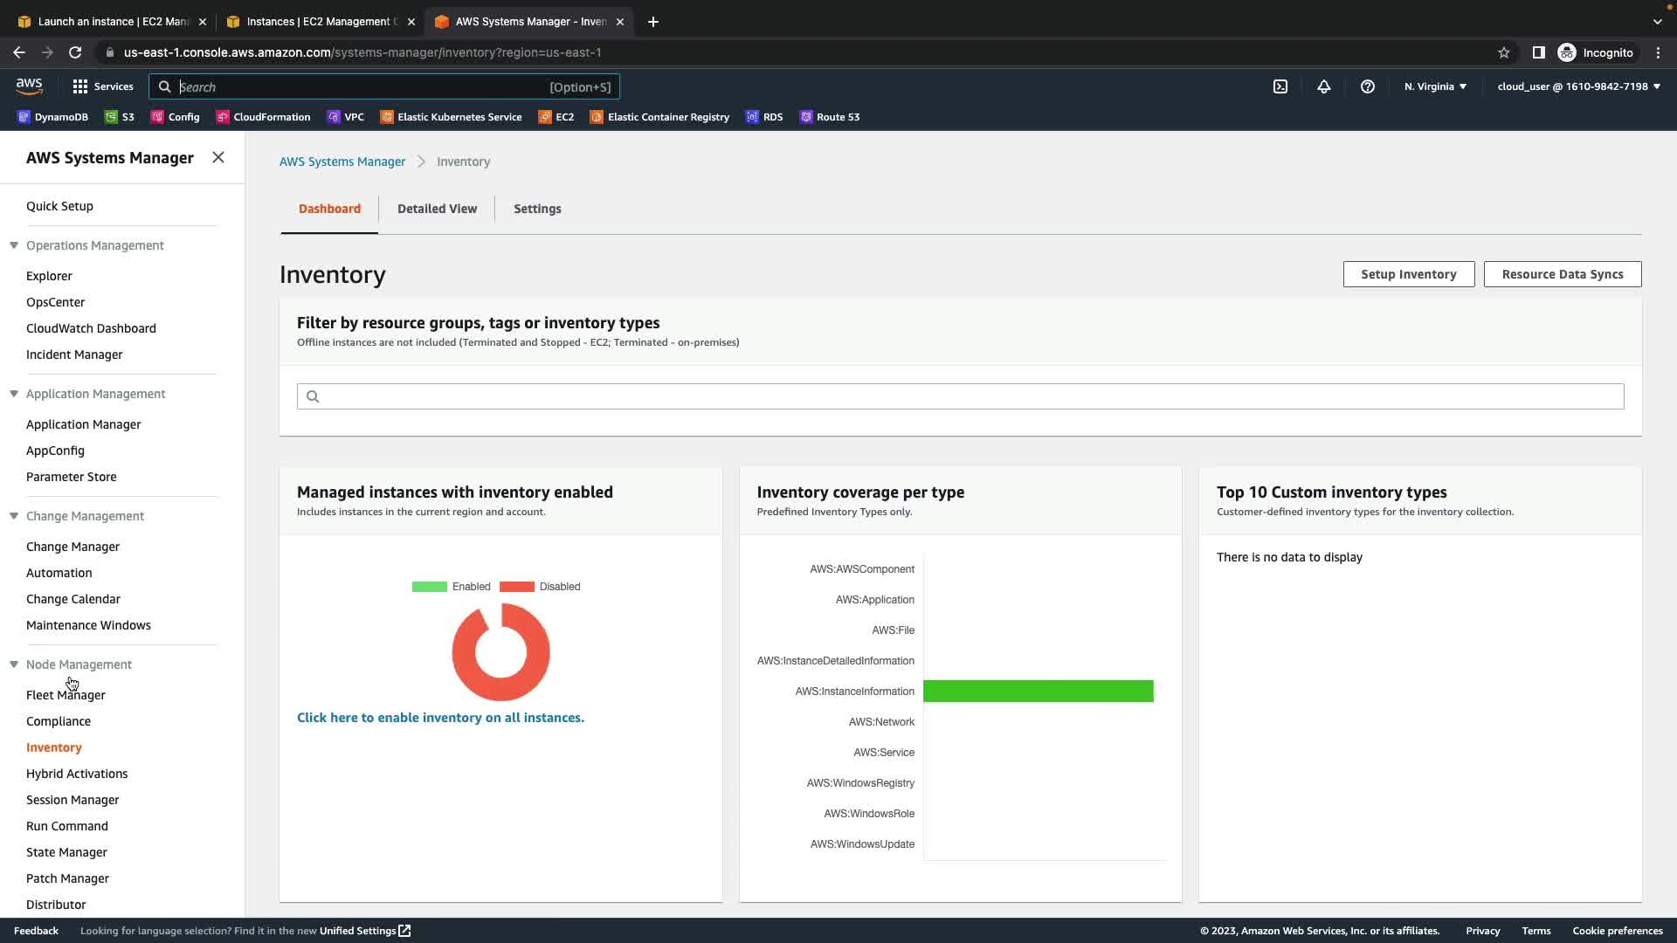Open AWS CloudShell icon in header
The width and height of the screenshot is (1677, 943).
[x=1280, y=86]
